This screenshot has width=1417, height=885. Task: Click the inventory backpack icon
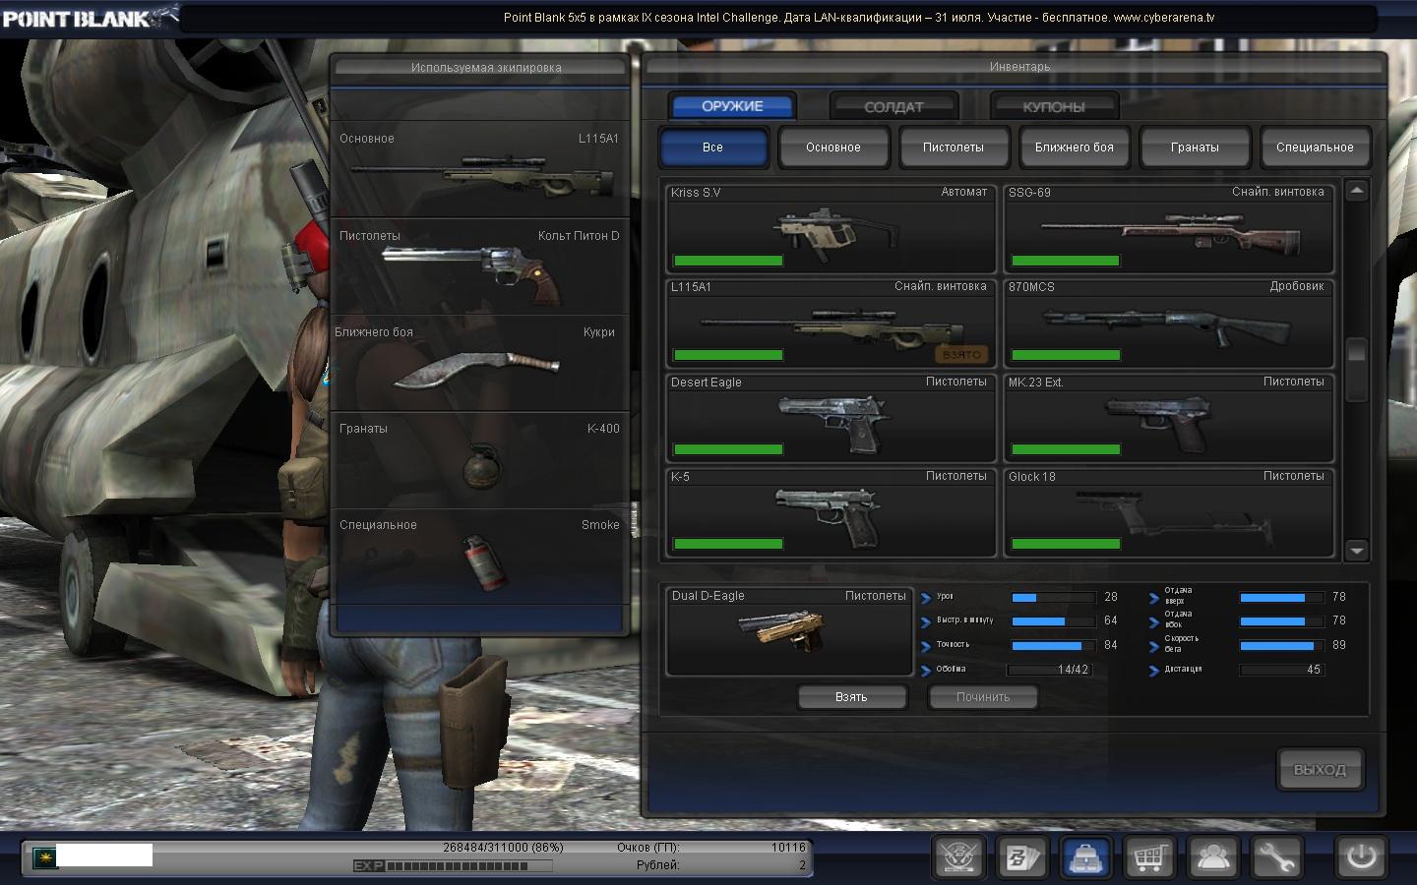[x=1085, y=857]
